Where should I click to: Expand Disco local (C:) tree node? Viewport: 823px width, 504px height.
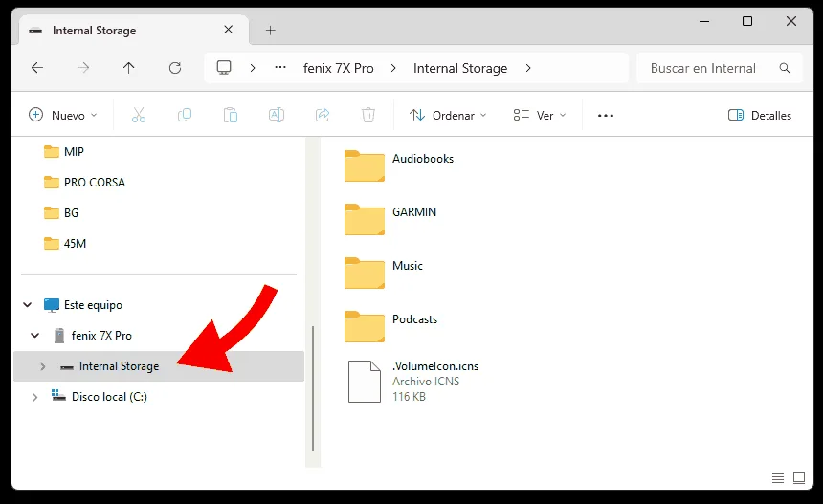[35, 397]
